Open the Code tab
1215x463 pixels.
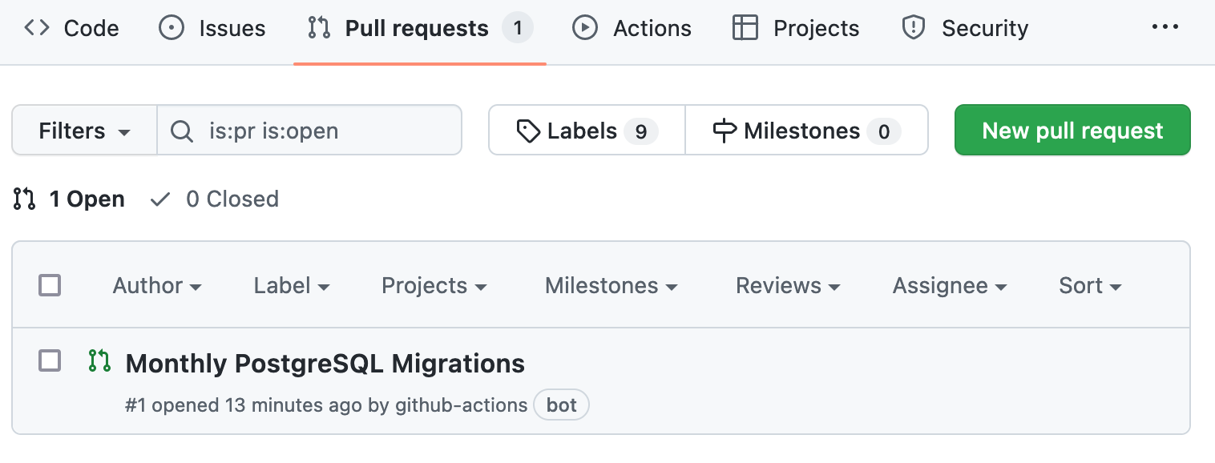(71, 28)
